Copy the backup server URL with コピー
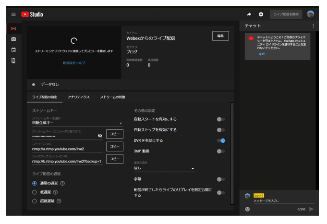Viewport: 327px width, 224px height. coord(115,159)
